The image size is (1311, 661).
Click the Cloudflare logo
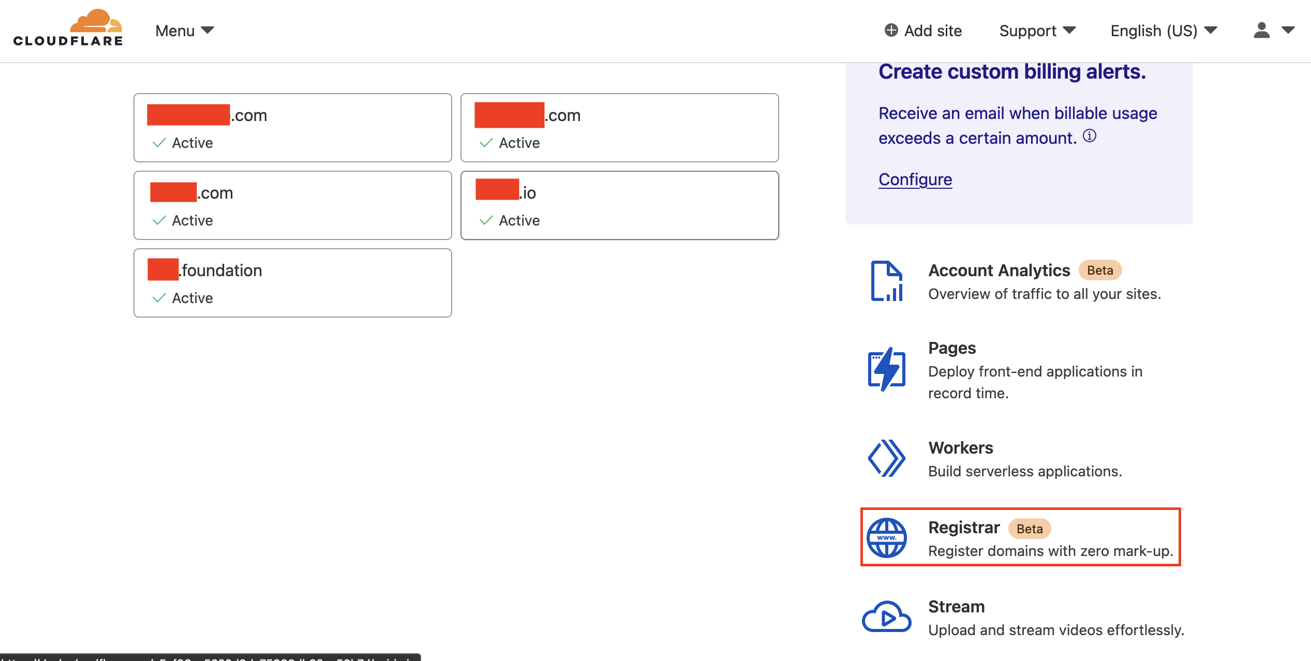coord(68,28)
